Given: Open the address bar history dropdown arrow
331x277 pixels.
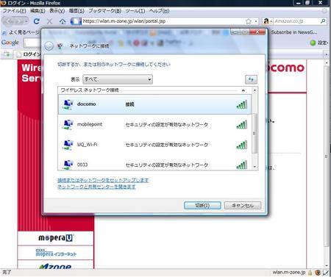Looking at the screenshot, I should pos(256,21).
